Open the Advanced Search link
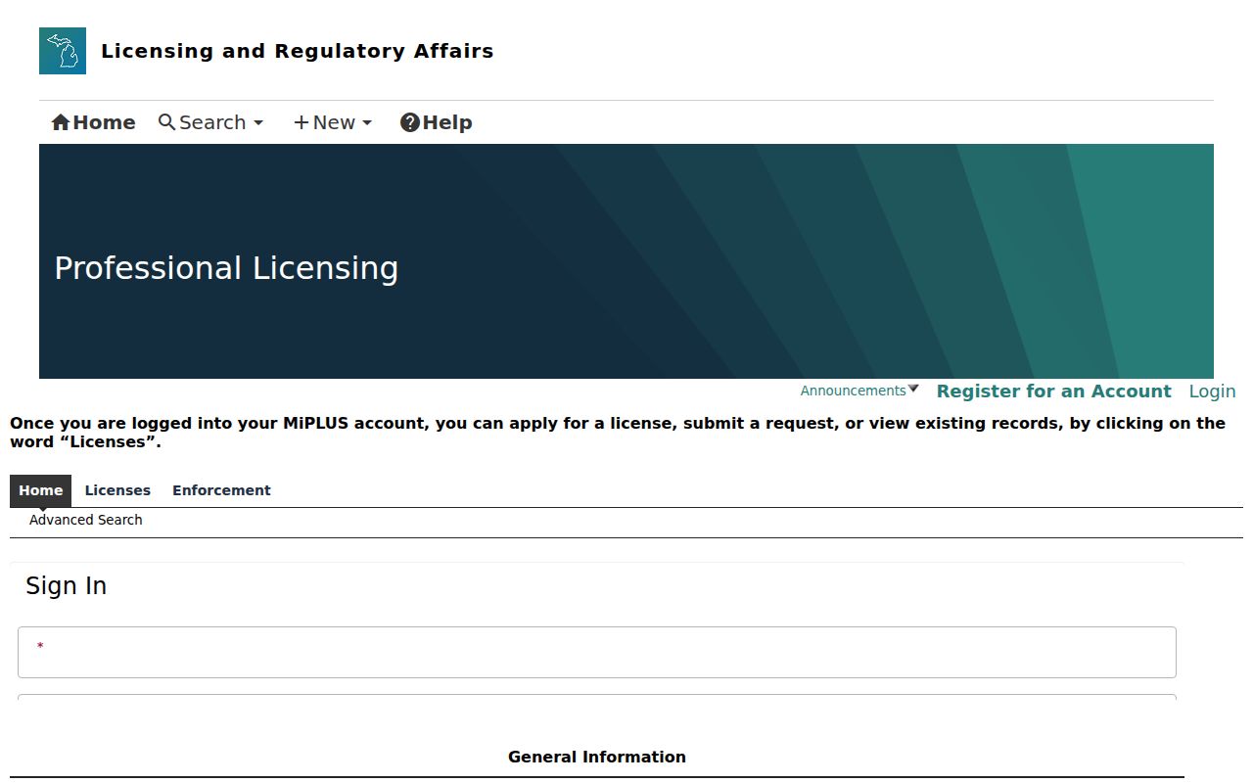 pos(86,520)
